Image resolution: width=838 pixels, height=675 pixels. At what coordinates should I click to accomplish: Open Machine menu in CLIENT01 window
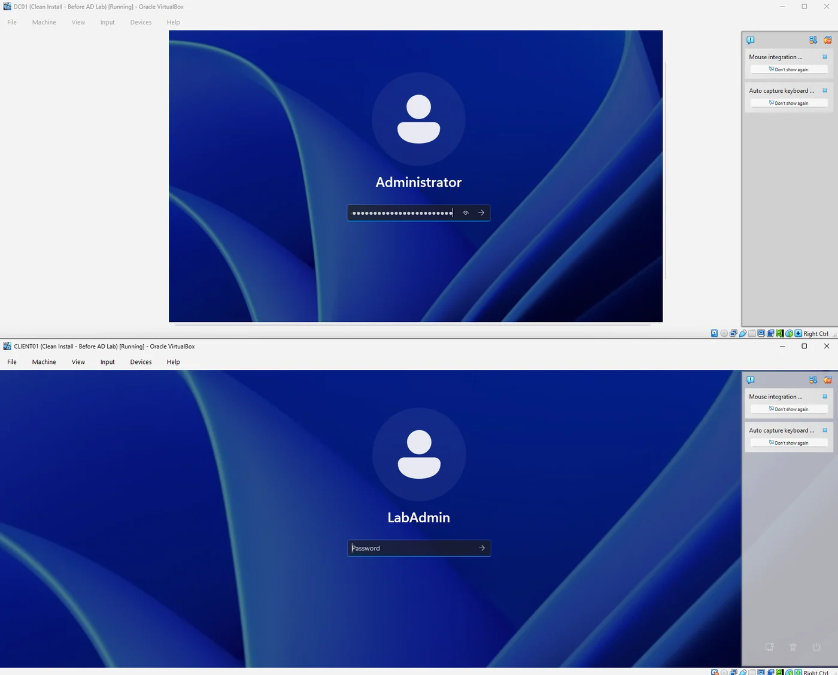pos(44,362)
